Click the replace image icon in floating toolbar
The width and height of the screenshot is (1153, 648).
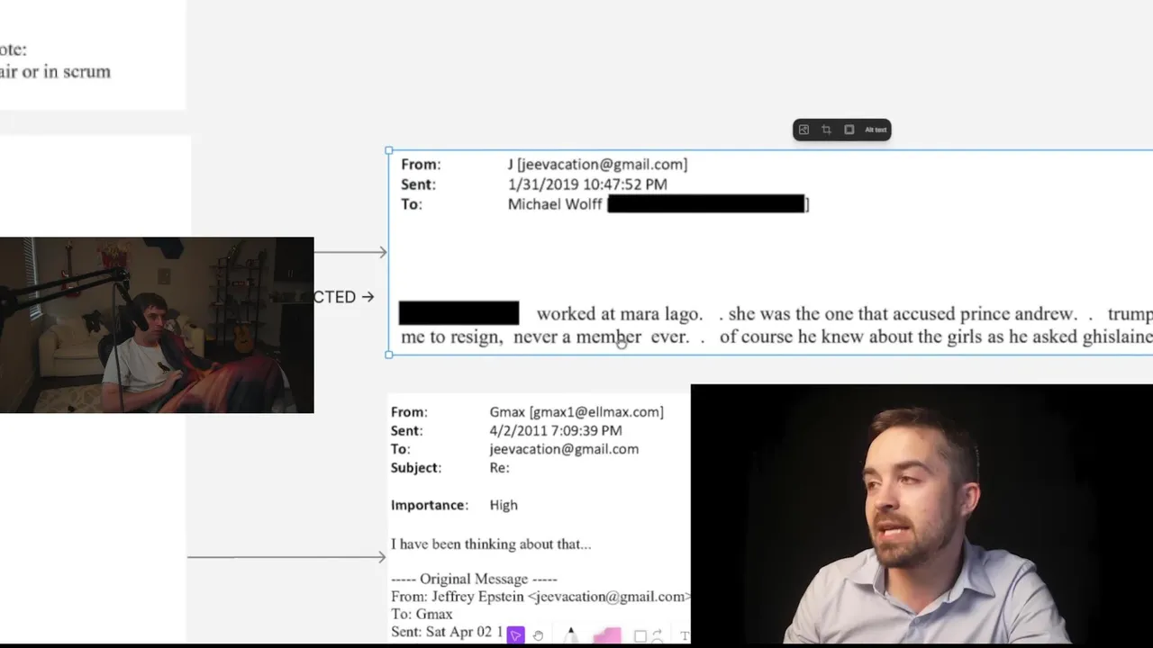(803, 130)
